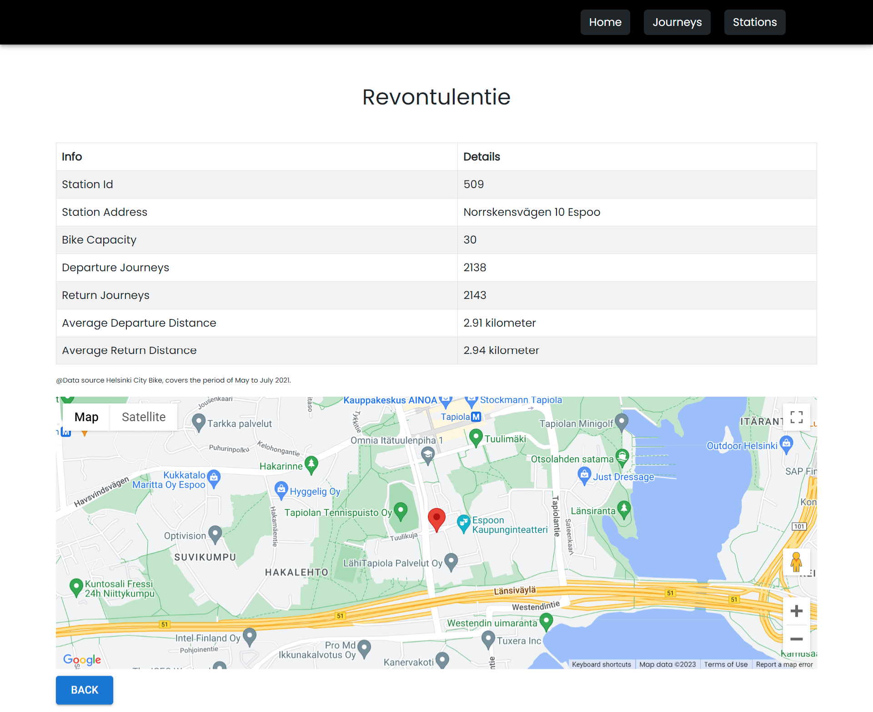Screen dimensions: 873x712
Task: Select the Map view type
Action: click(x=86, y=417)
